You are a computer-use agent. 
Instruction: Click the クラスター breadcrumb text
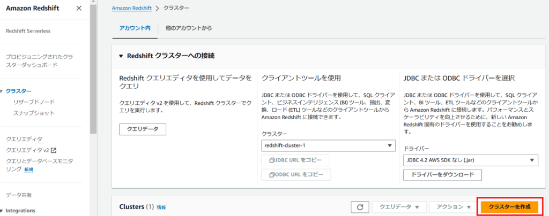click(x=176, y=7)
